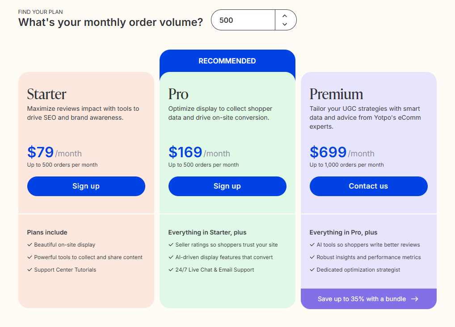Click the up arrow to increase order volume
This screenshot has height=327, width=455.
(284, 16)
